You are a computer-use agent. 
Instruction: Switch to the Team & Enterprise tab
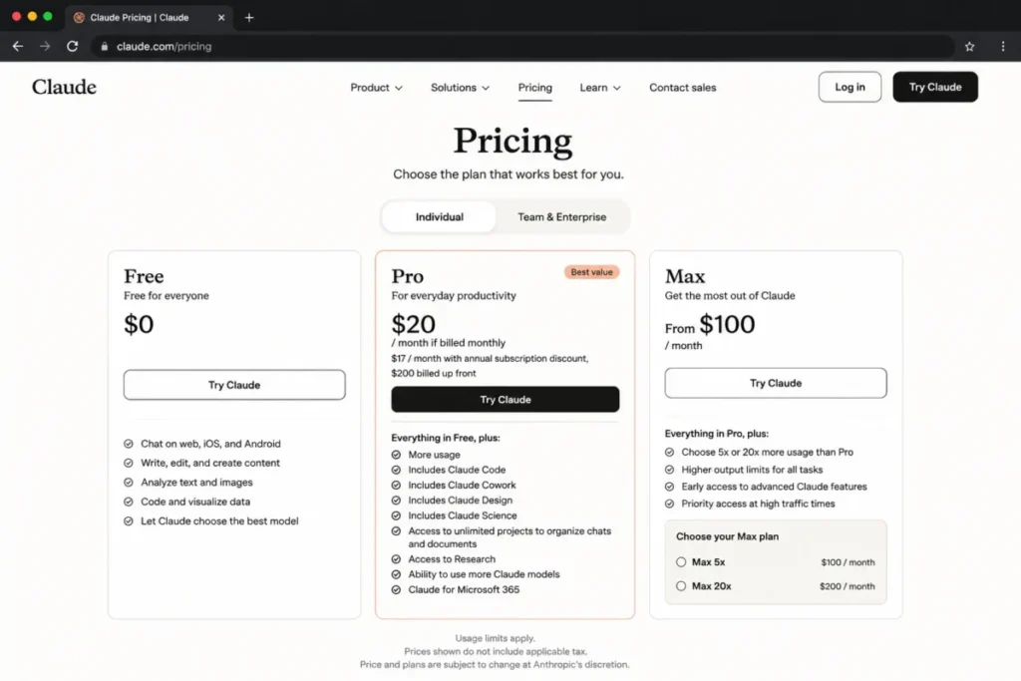coord(562,216)
